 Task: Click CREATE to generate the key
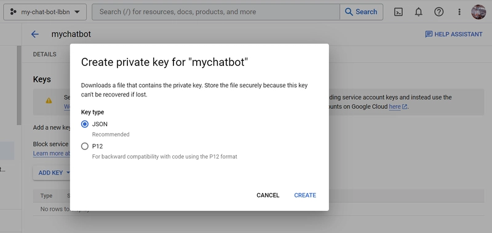point(305,195)
